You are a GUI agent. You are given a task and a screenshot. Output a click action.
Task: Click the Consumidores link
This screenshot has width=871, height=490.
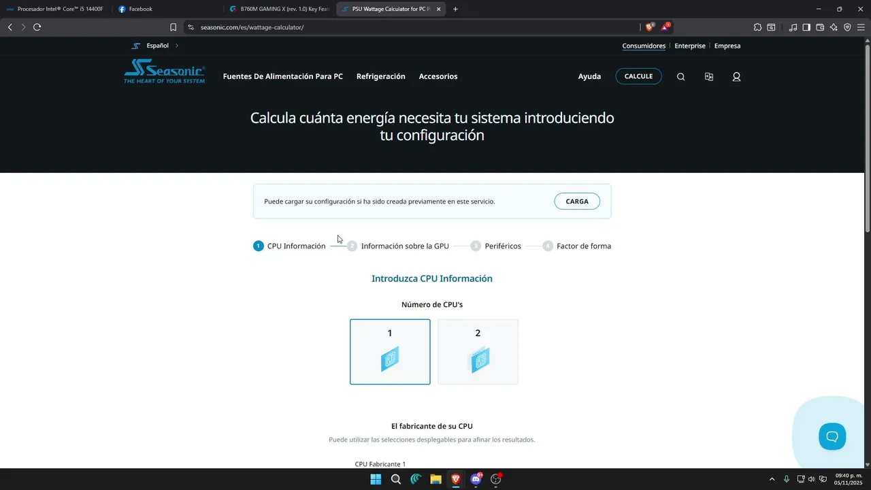644,46
